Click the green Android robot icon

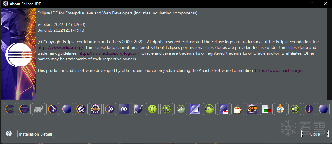tap(209, 109)
